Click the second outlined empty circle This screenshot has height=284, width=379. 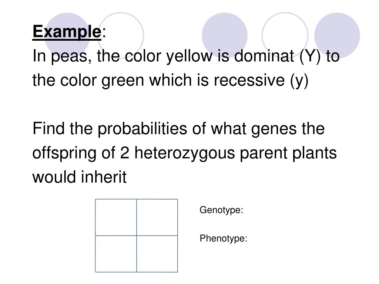(285, 35)
